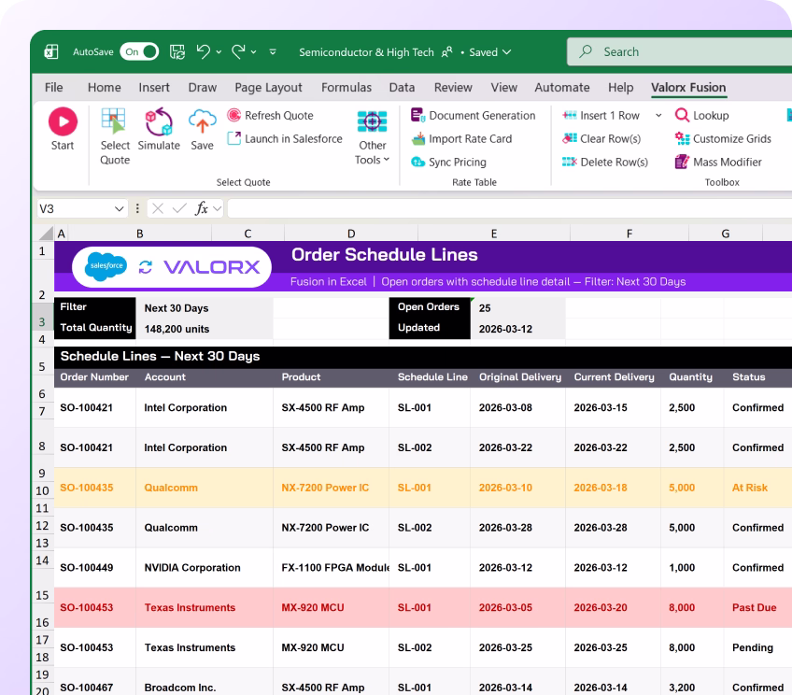Open Customize Grids
The image size is (792, 695).
coord(723,138)
